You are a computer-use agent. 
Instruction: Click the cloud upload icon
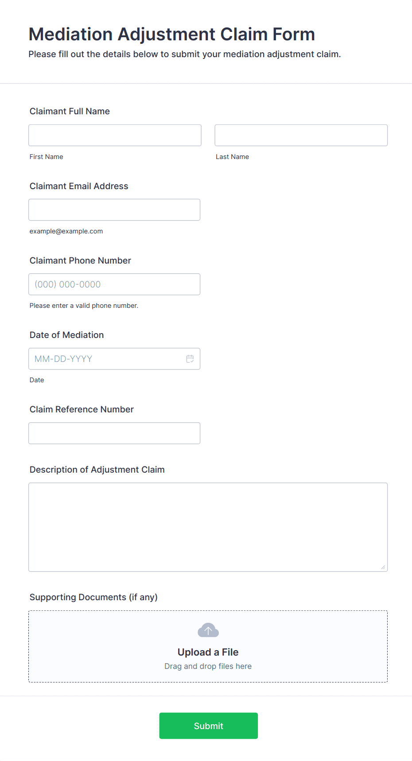click(x=208, y=630)
